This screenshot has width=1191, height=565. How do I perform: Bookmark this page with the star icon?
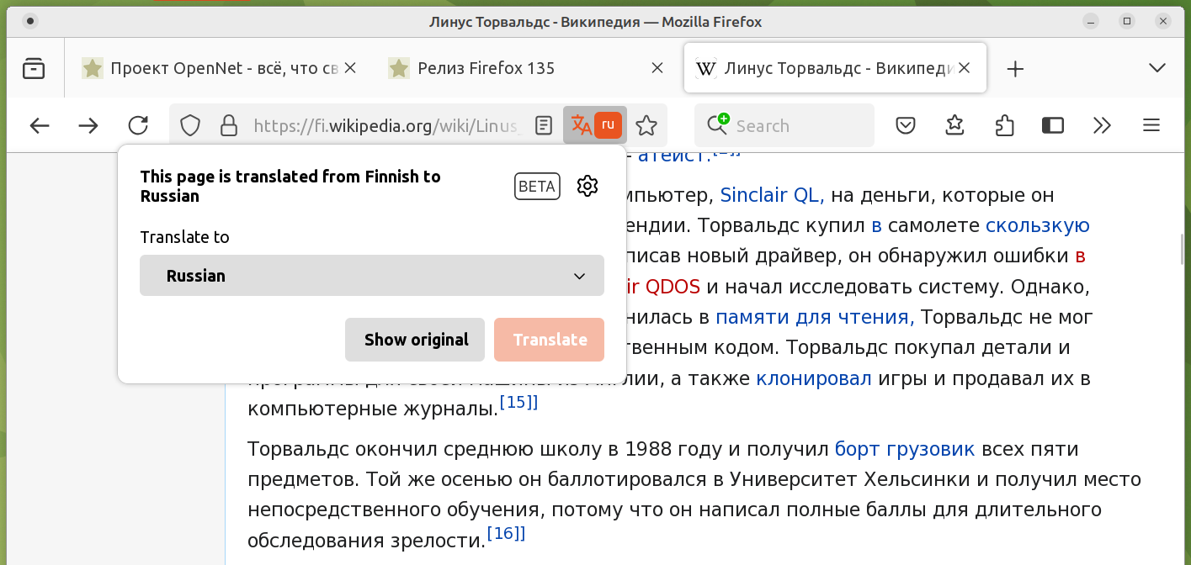[x=646, y=126]
